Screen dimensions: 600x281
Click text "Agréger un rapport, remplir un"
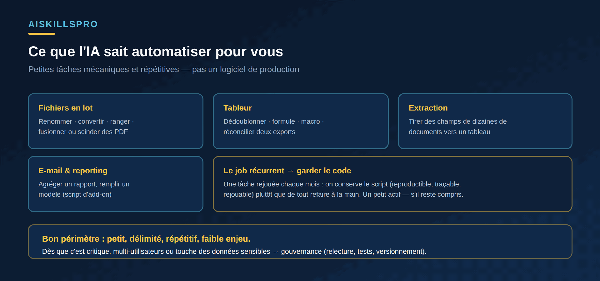tap(84, 184)
